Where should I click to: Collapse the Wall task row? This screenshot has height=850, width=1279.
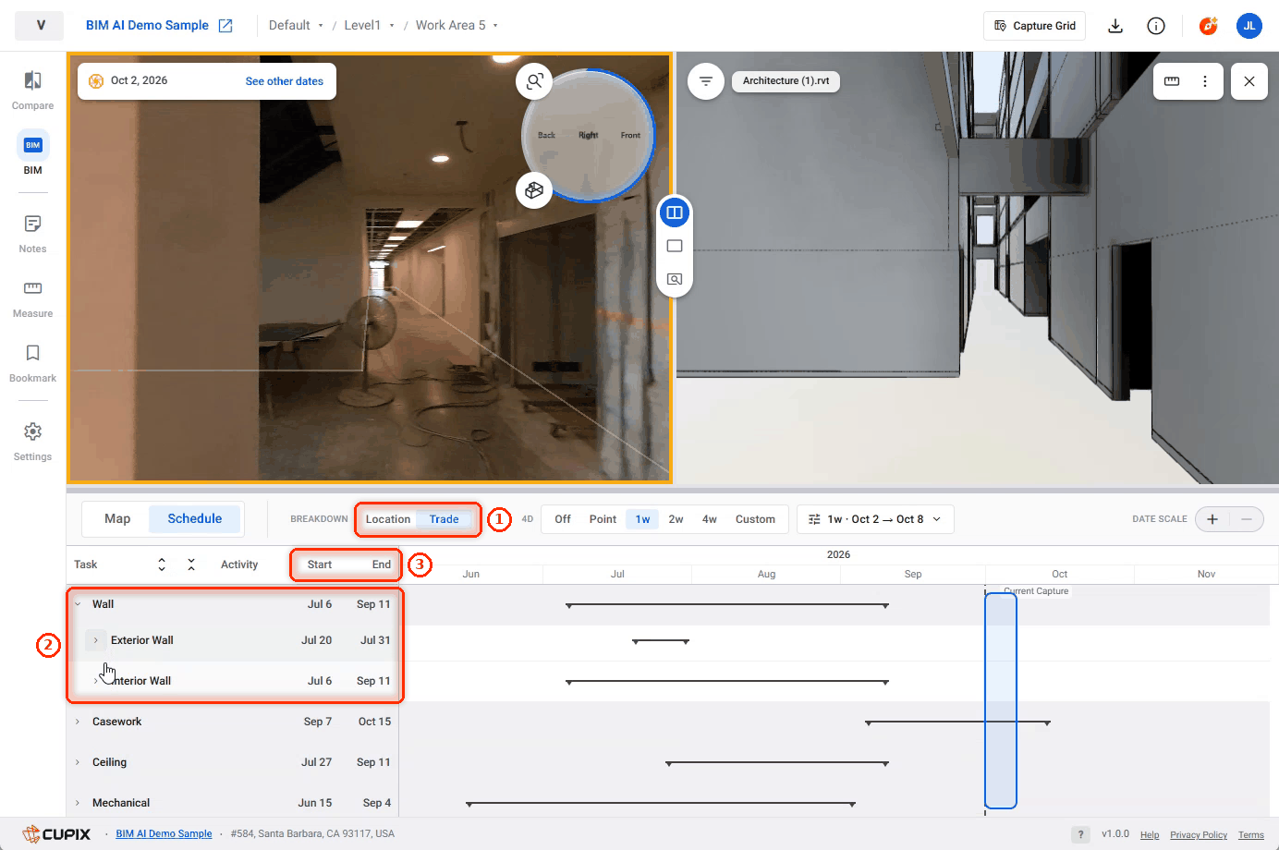click(x=78, y=604)
